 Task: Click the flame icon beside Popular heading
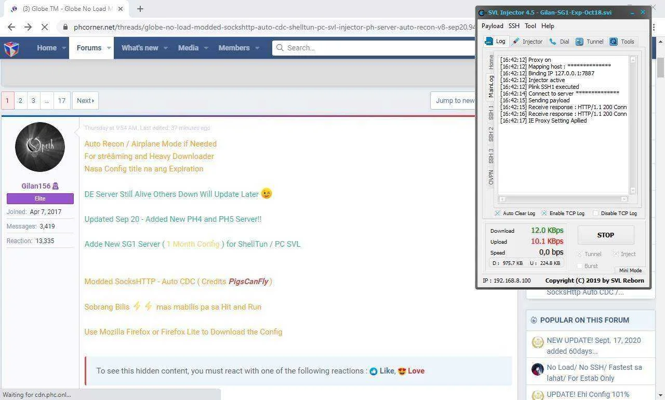click(x=534, y=321)
